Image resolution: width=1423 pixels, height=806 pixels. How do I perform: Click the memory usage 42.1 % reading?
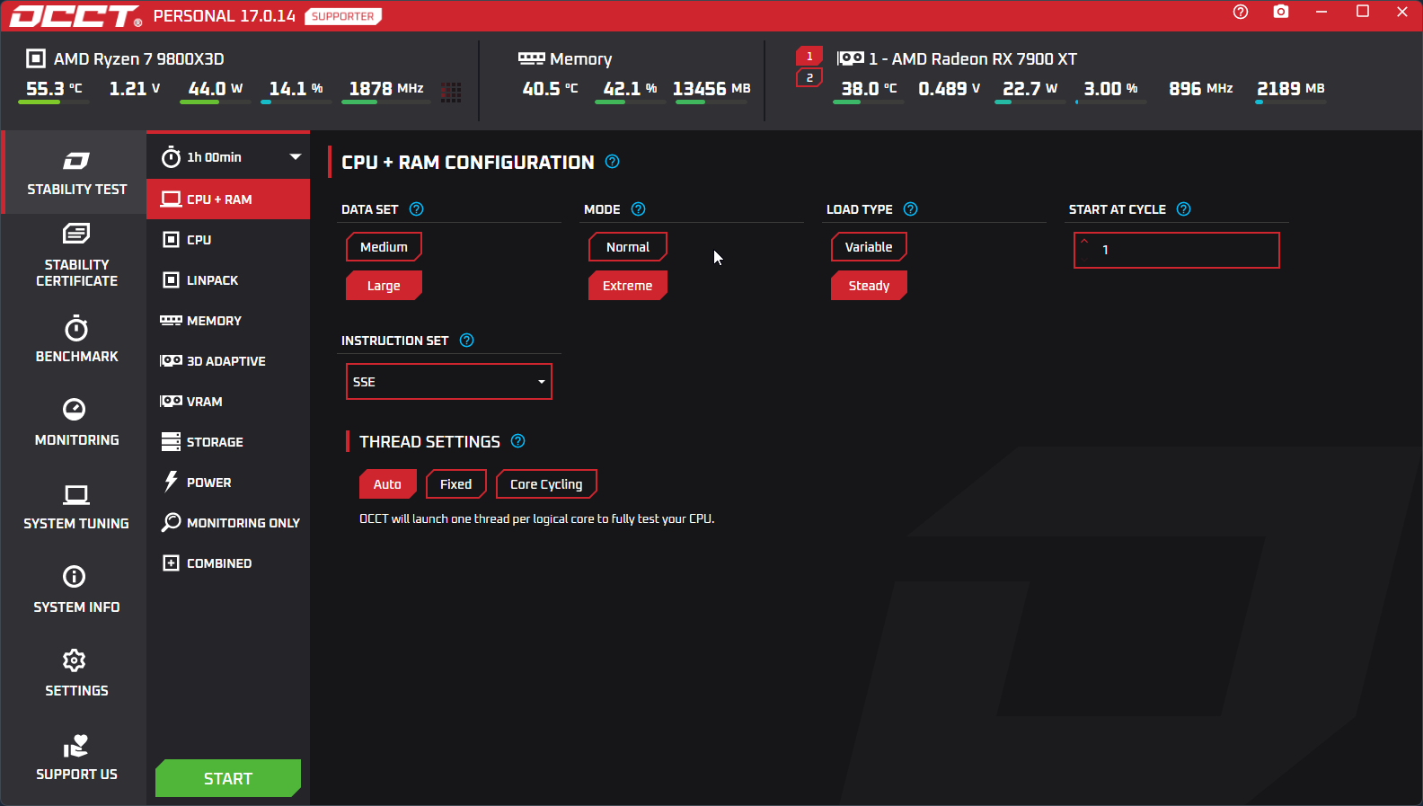coord(630,89)
